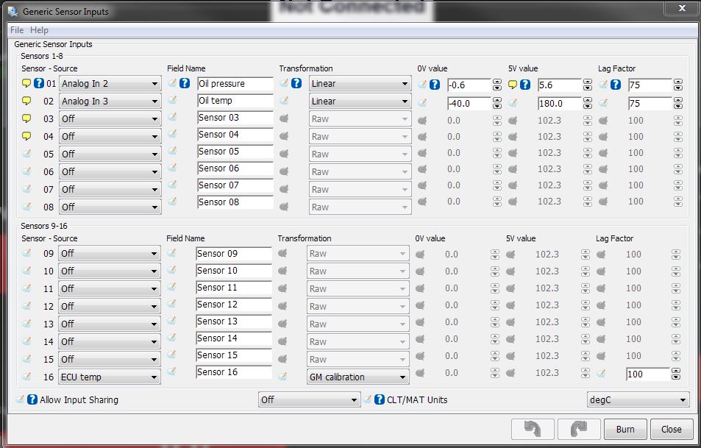Click spinner arrows for sensor 02 Lag Factor
The width and height of the screenshot is (701, 448).
tap(678, 103)
